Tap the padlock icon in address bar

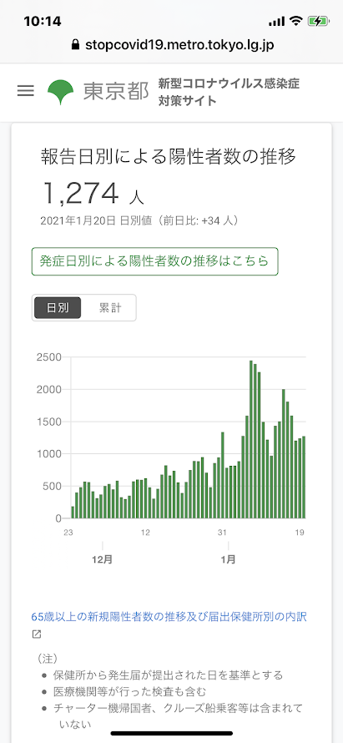74,45
